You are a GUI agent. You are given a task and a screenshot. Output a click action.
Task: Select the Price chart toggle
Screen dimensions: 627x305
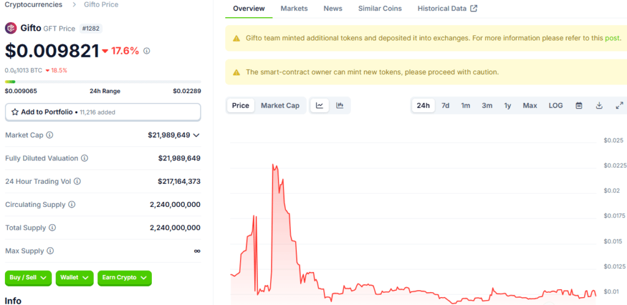click(241, 105)
